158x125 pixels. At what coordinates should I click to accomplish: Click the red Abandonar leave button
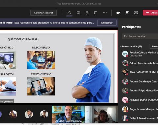(150, 13)
